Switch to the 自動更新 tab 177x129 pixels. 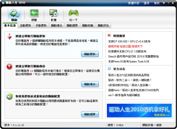pos(25,26)
